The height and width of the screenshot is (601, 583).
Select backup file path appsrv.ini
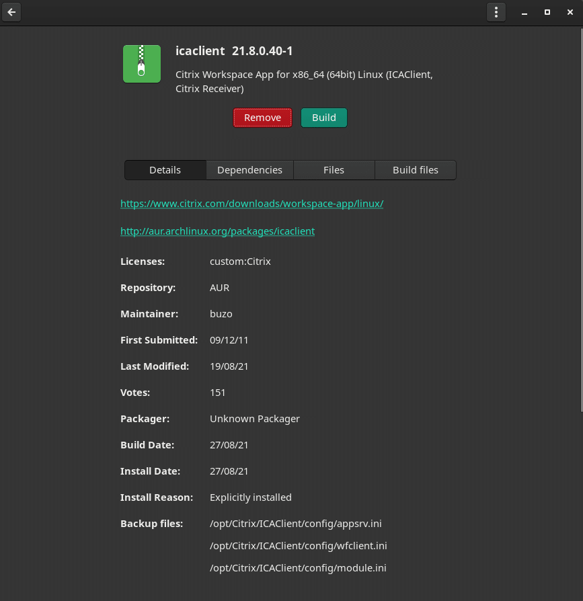(x=295, y=524)
